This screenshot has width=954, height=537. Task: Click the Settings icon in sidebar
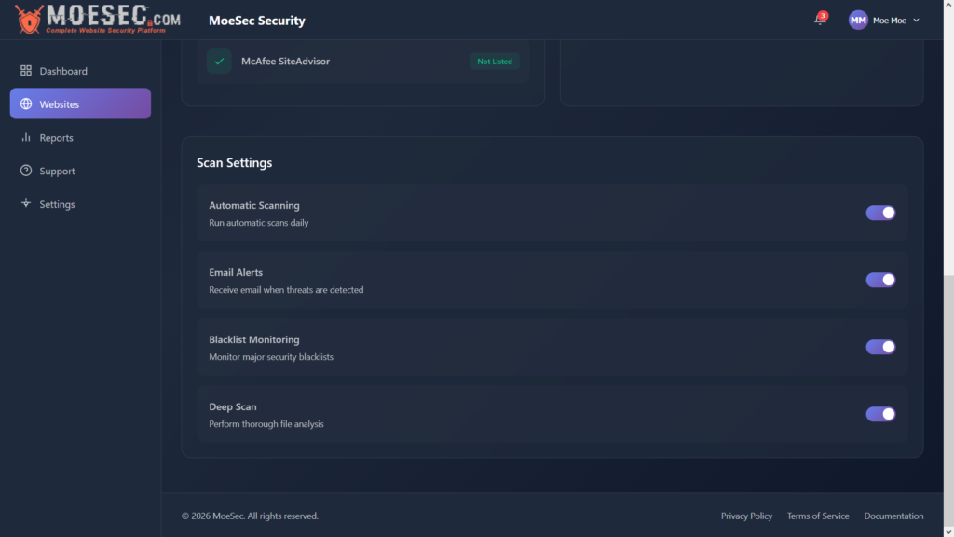point(25,203)
